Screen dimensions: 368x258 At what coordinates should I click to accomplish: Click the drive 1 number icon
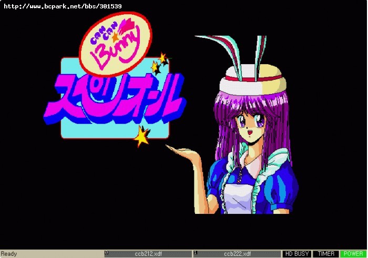tap(195, 253)
